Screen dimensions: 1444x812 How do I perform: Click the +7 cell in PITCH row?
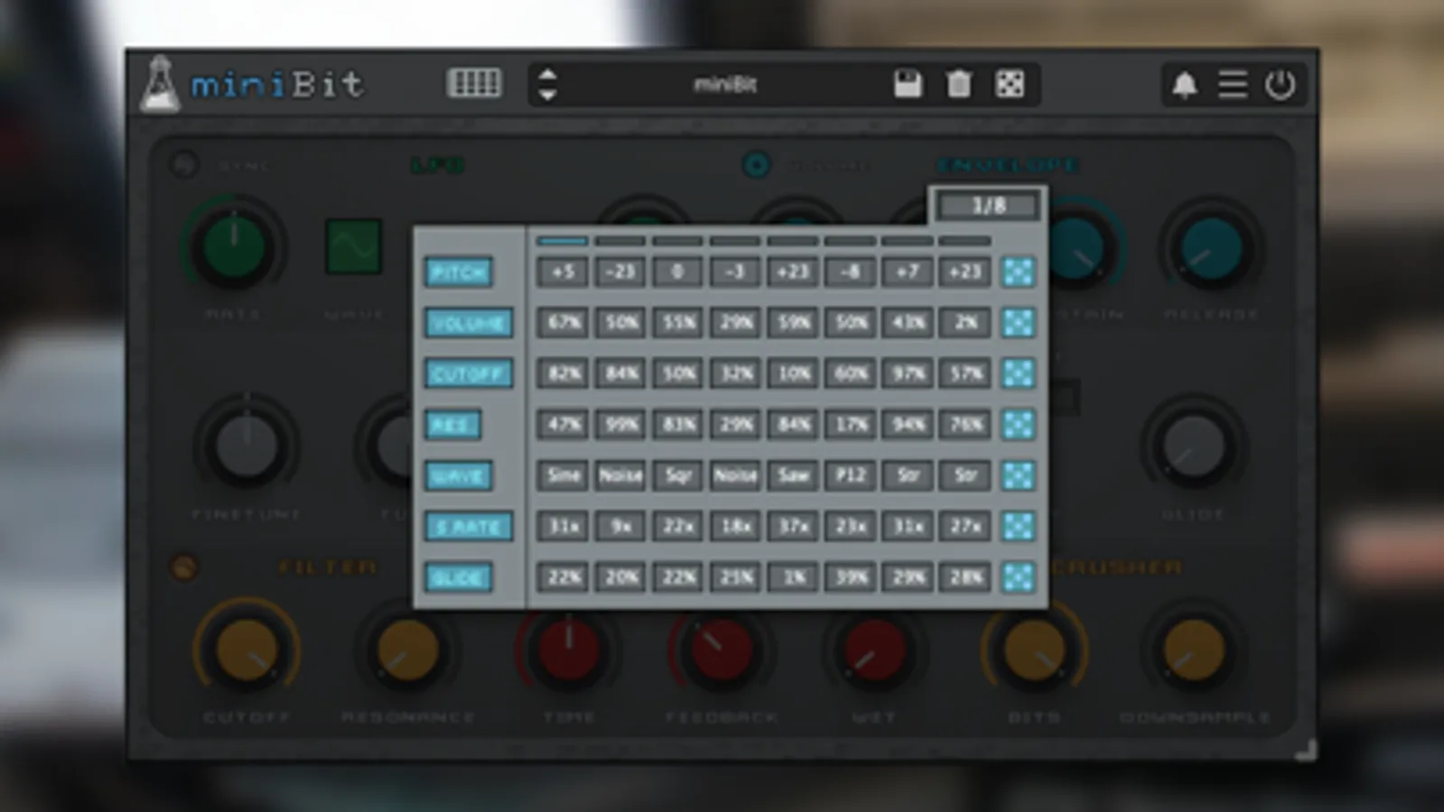tap(908, 272)
